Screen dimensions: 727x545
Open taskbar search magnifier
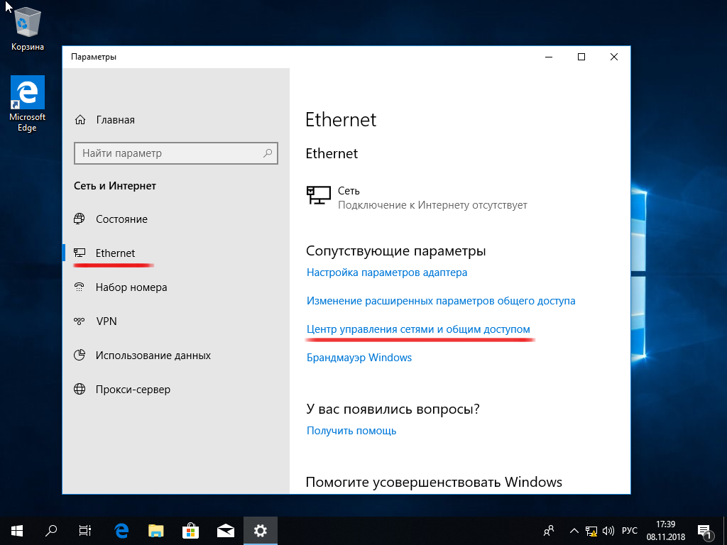click(x=51, y=531)
